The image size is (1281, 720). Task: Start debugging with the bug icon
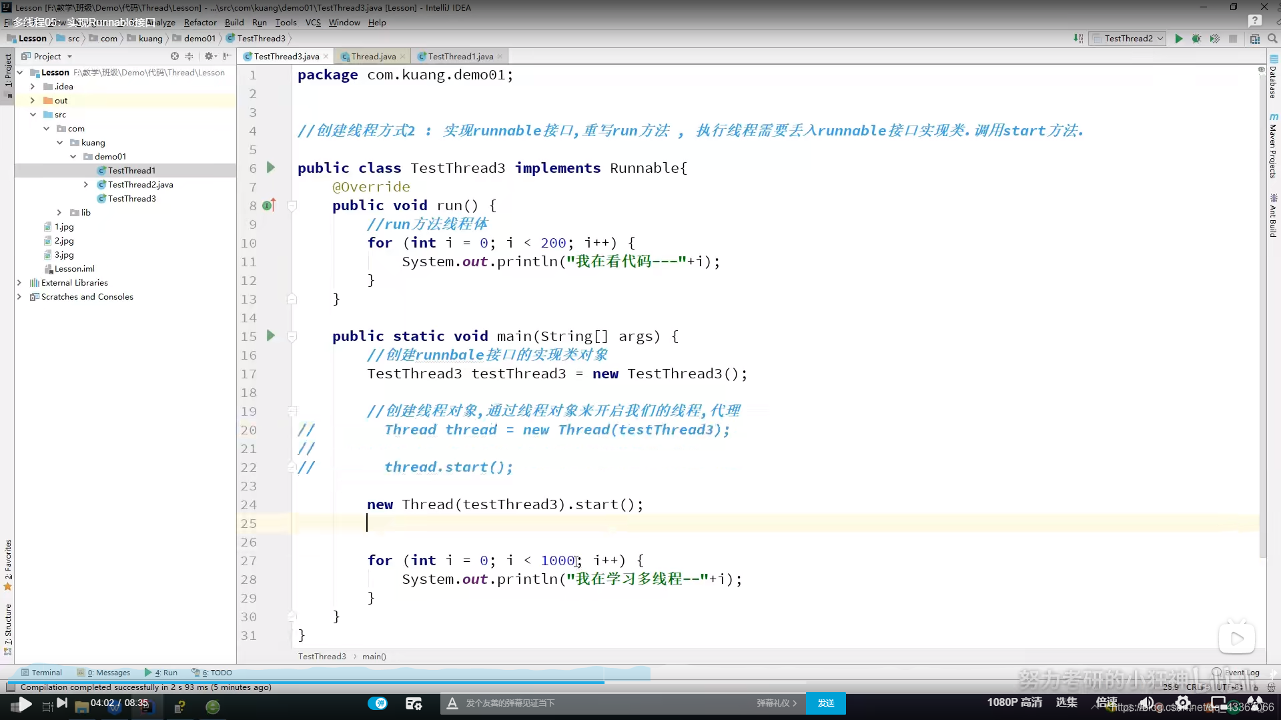(x=1197, y=39)
